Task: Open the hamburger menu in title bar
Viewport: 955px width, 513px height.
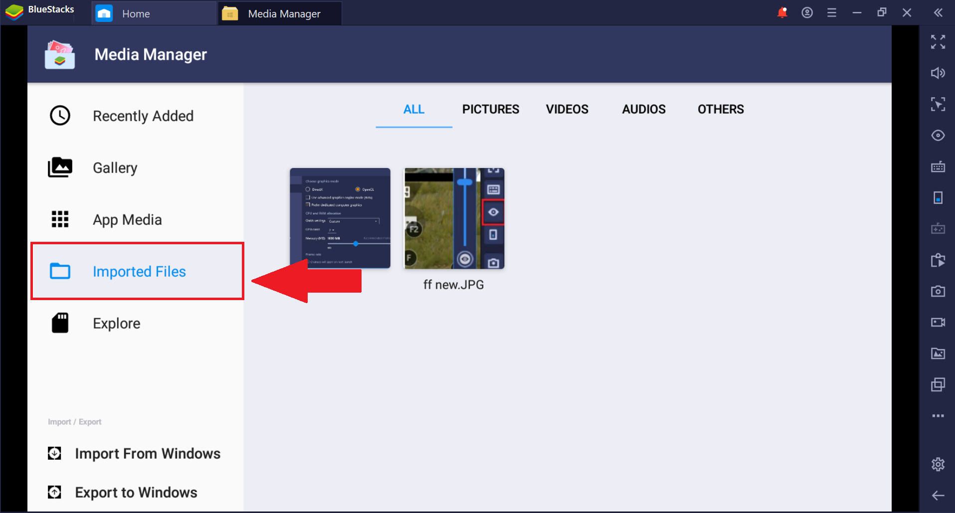Action: (x=832, y=12)
